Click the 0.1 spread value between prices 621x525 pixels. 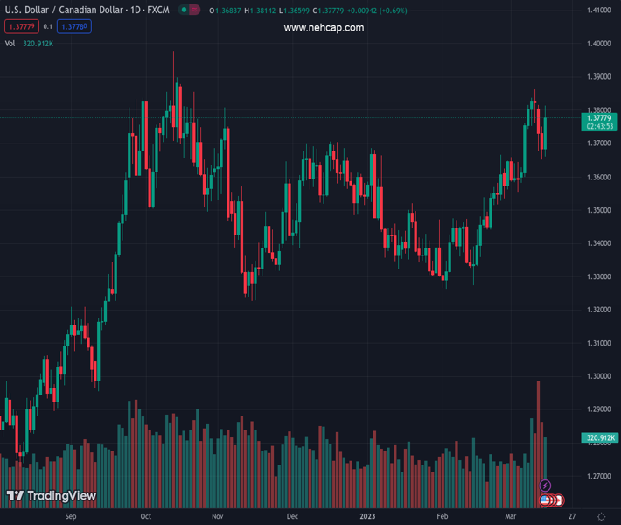(x=48, y=27)
